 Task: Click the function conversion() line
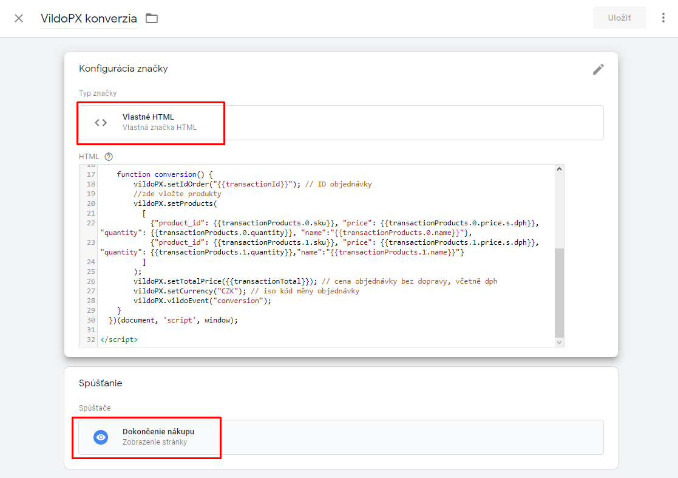tap(164, 174)
